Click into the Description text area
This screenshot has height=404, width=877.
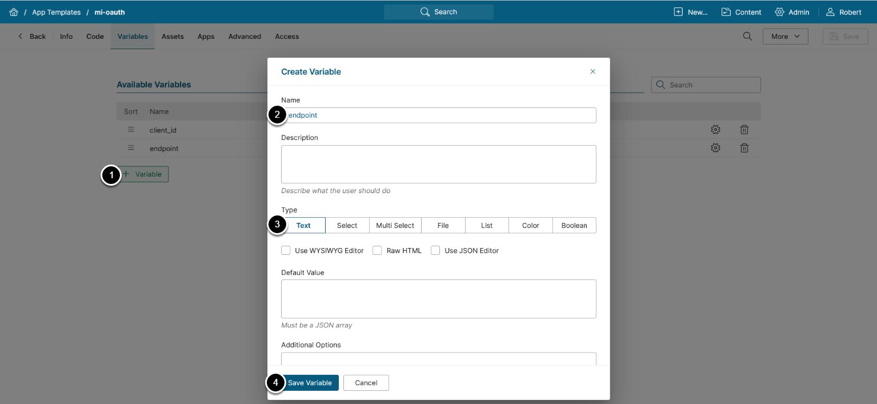439,164
